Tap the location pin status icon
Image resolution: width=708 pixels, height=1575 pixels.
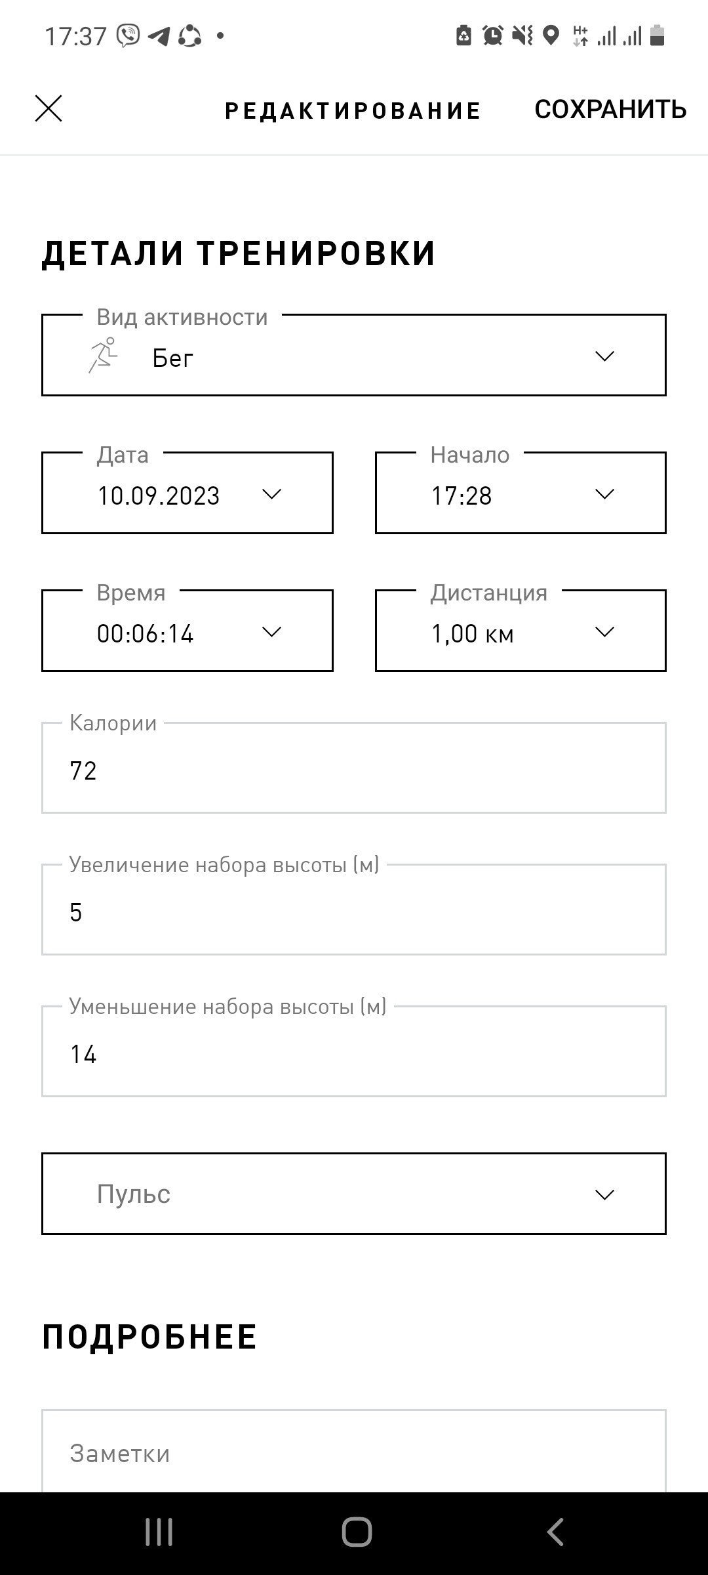551,35
